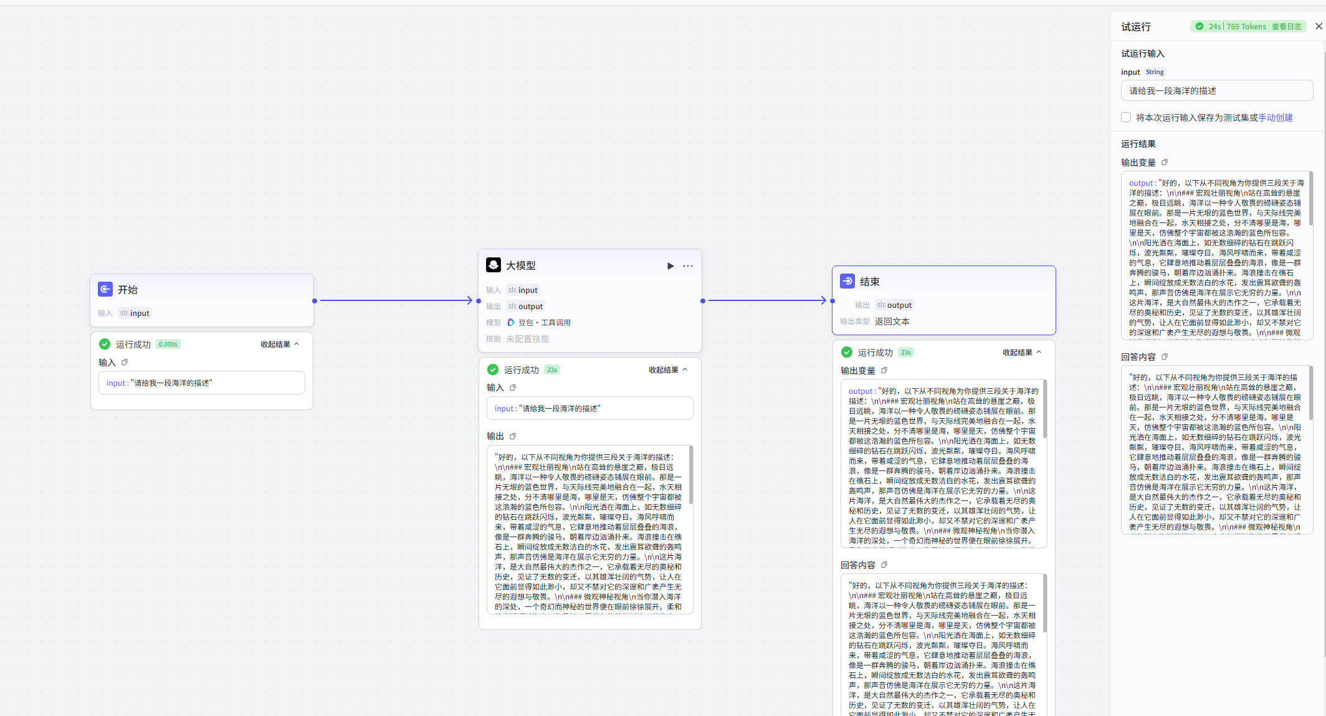Open 大模型 node more options menu
The image size is (1326, 716).
pos(687,266)
